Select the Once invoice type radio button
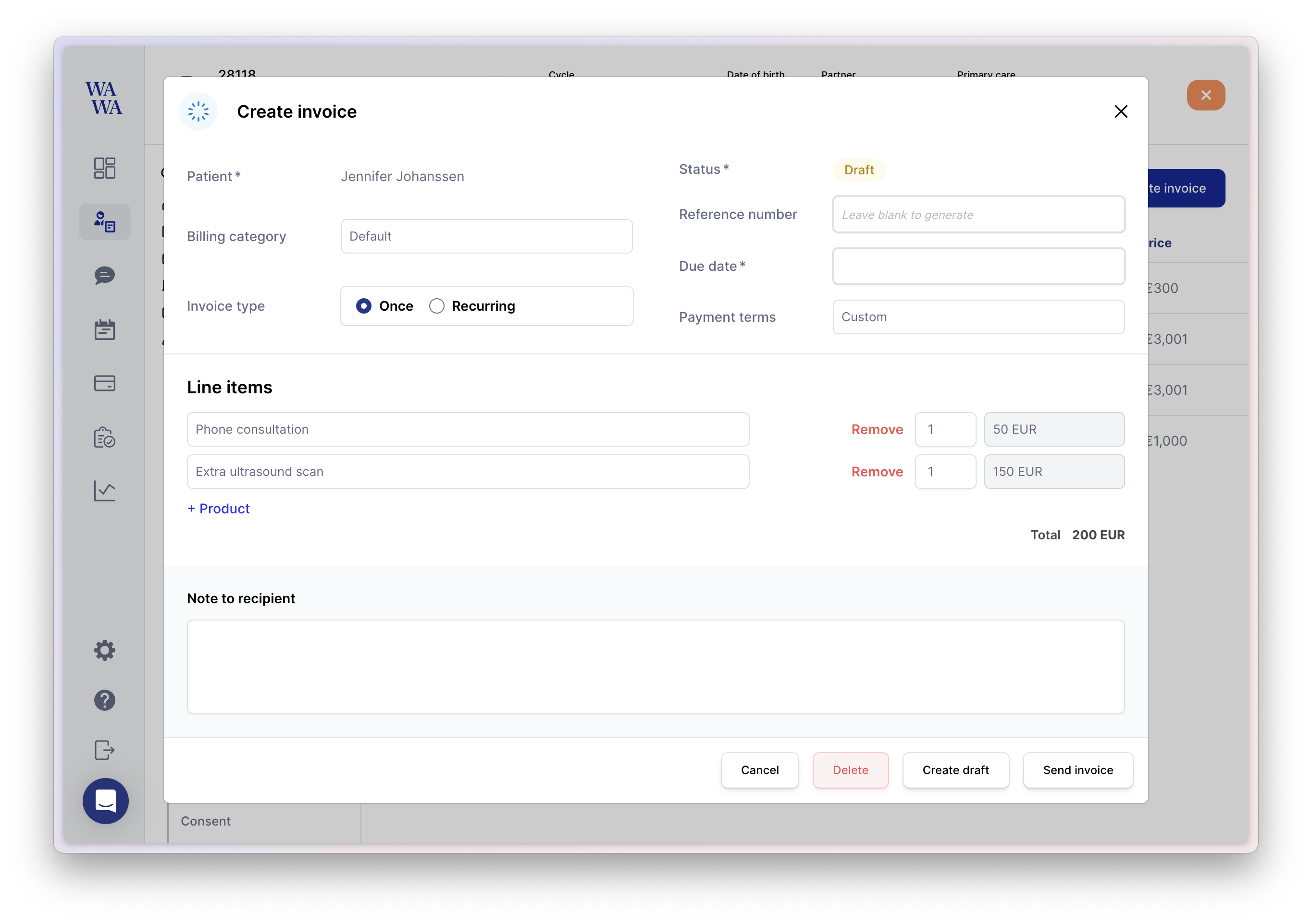This screenshot has width=1312, height=924. point(363,306)
